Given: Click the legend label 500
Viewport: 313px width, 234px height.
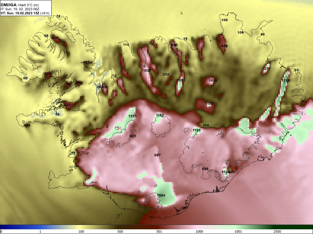Looking at the screenshot, I should (120, 232).
